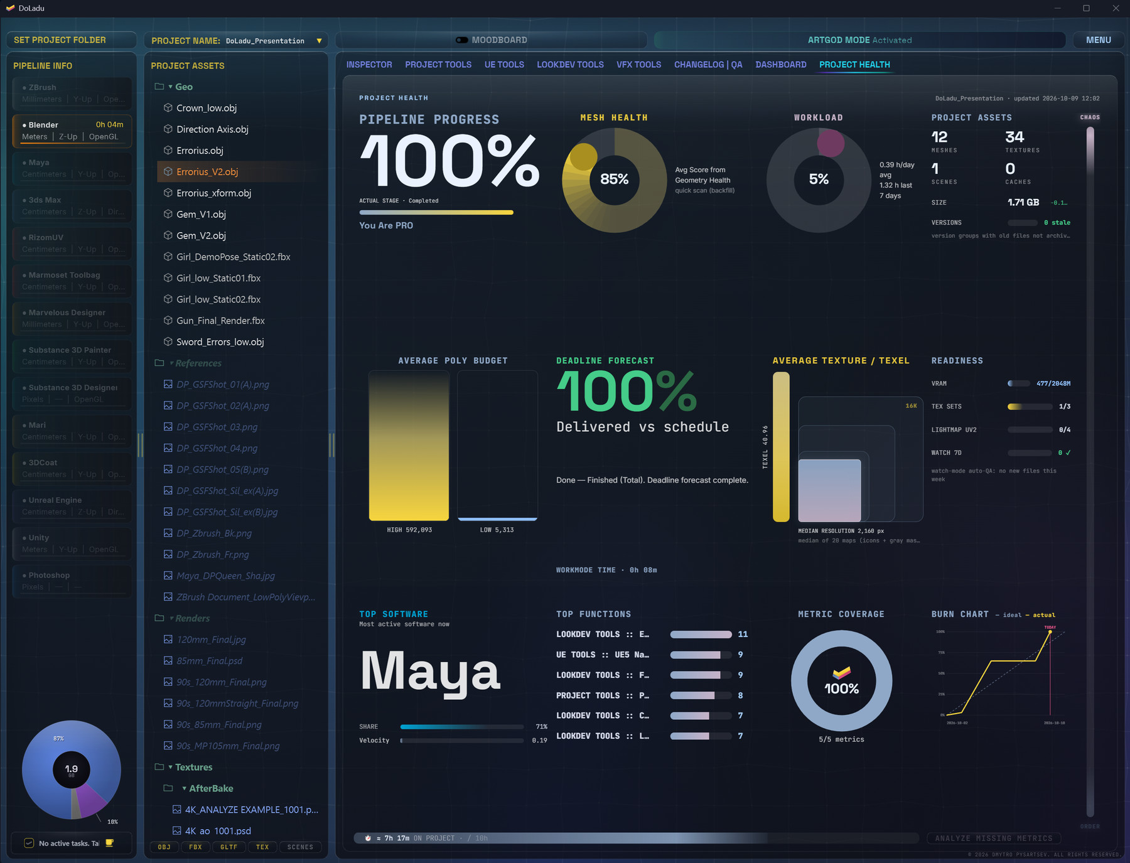The width and height of the screenshot is (1130, 863).
Task: Open the Project Name dropdown arrow
Action: (x=319, y=41)
